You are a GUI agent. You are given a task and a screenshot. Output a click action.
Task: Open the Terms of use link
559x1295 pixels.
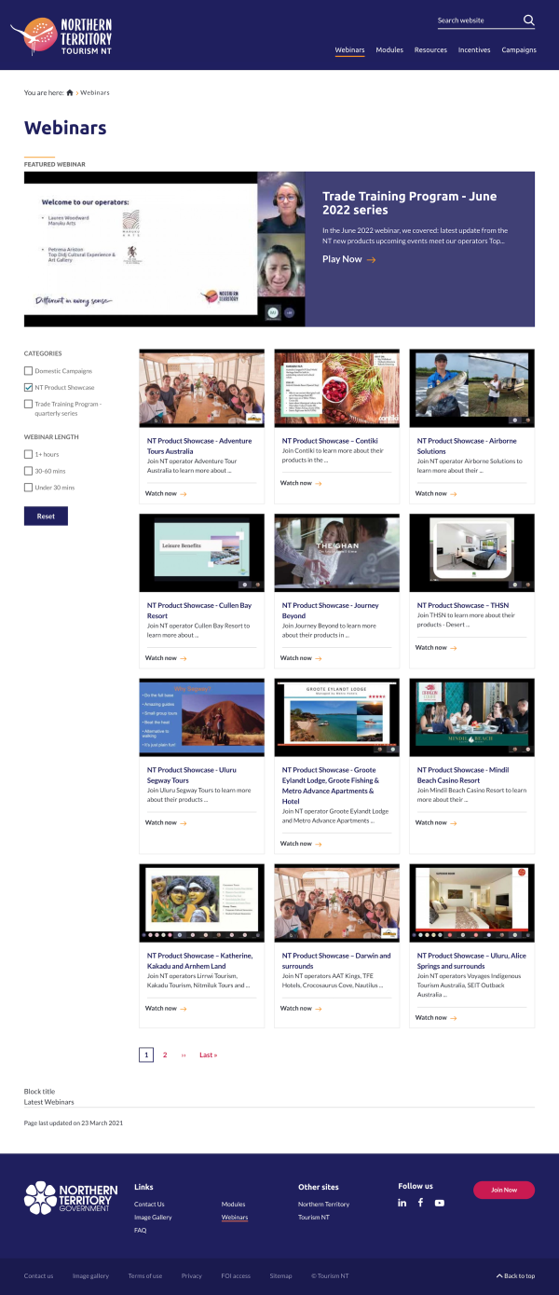pos(145,1275)
